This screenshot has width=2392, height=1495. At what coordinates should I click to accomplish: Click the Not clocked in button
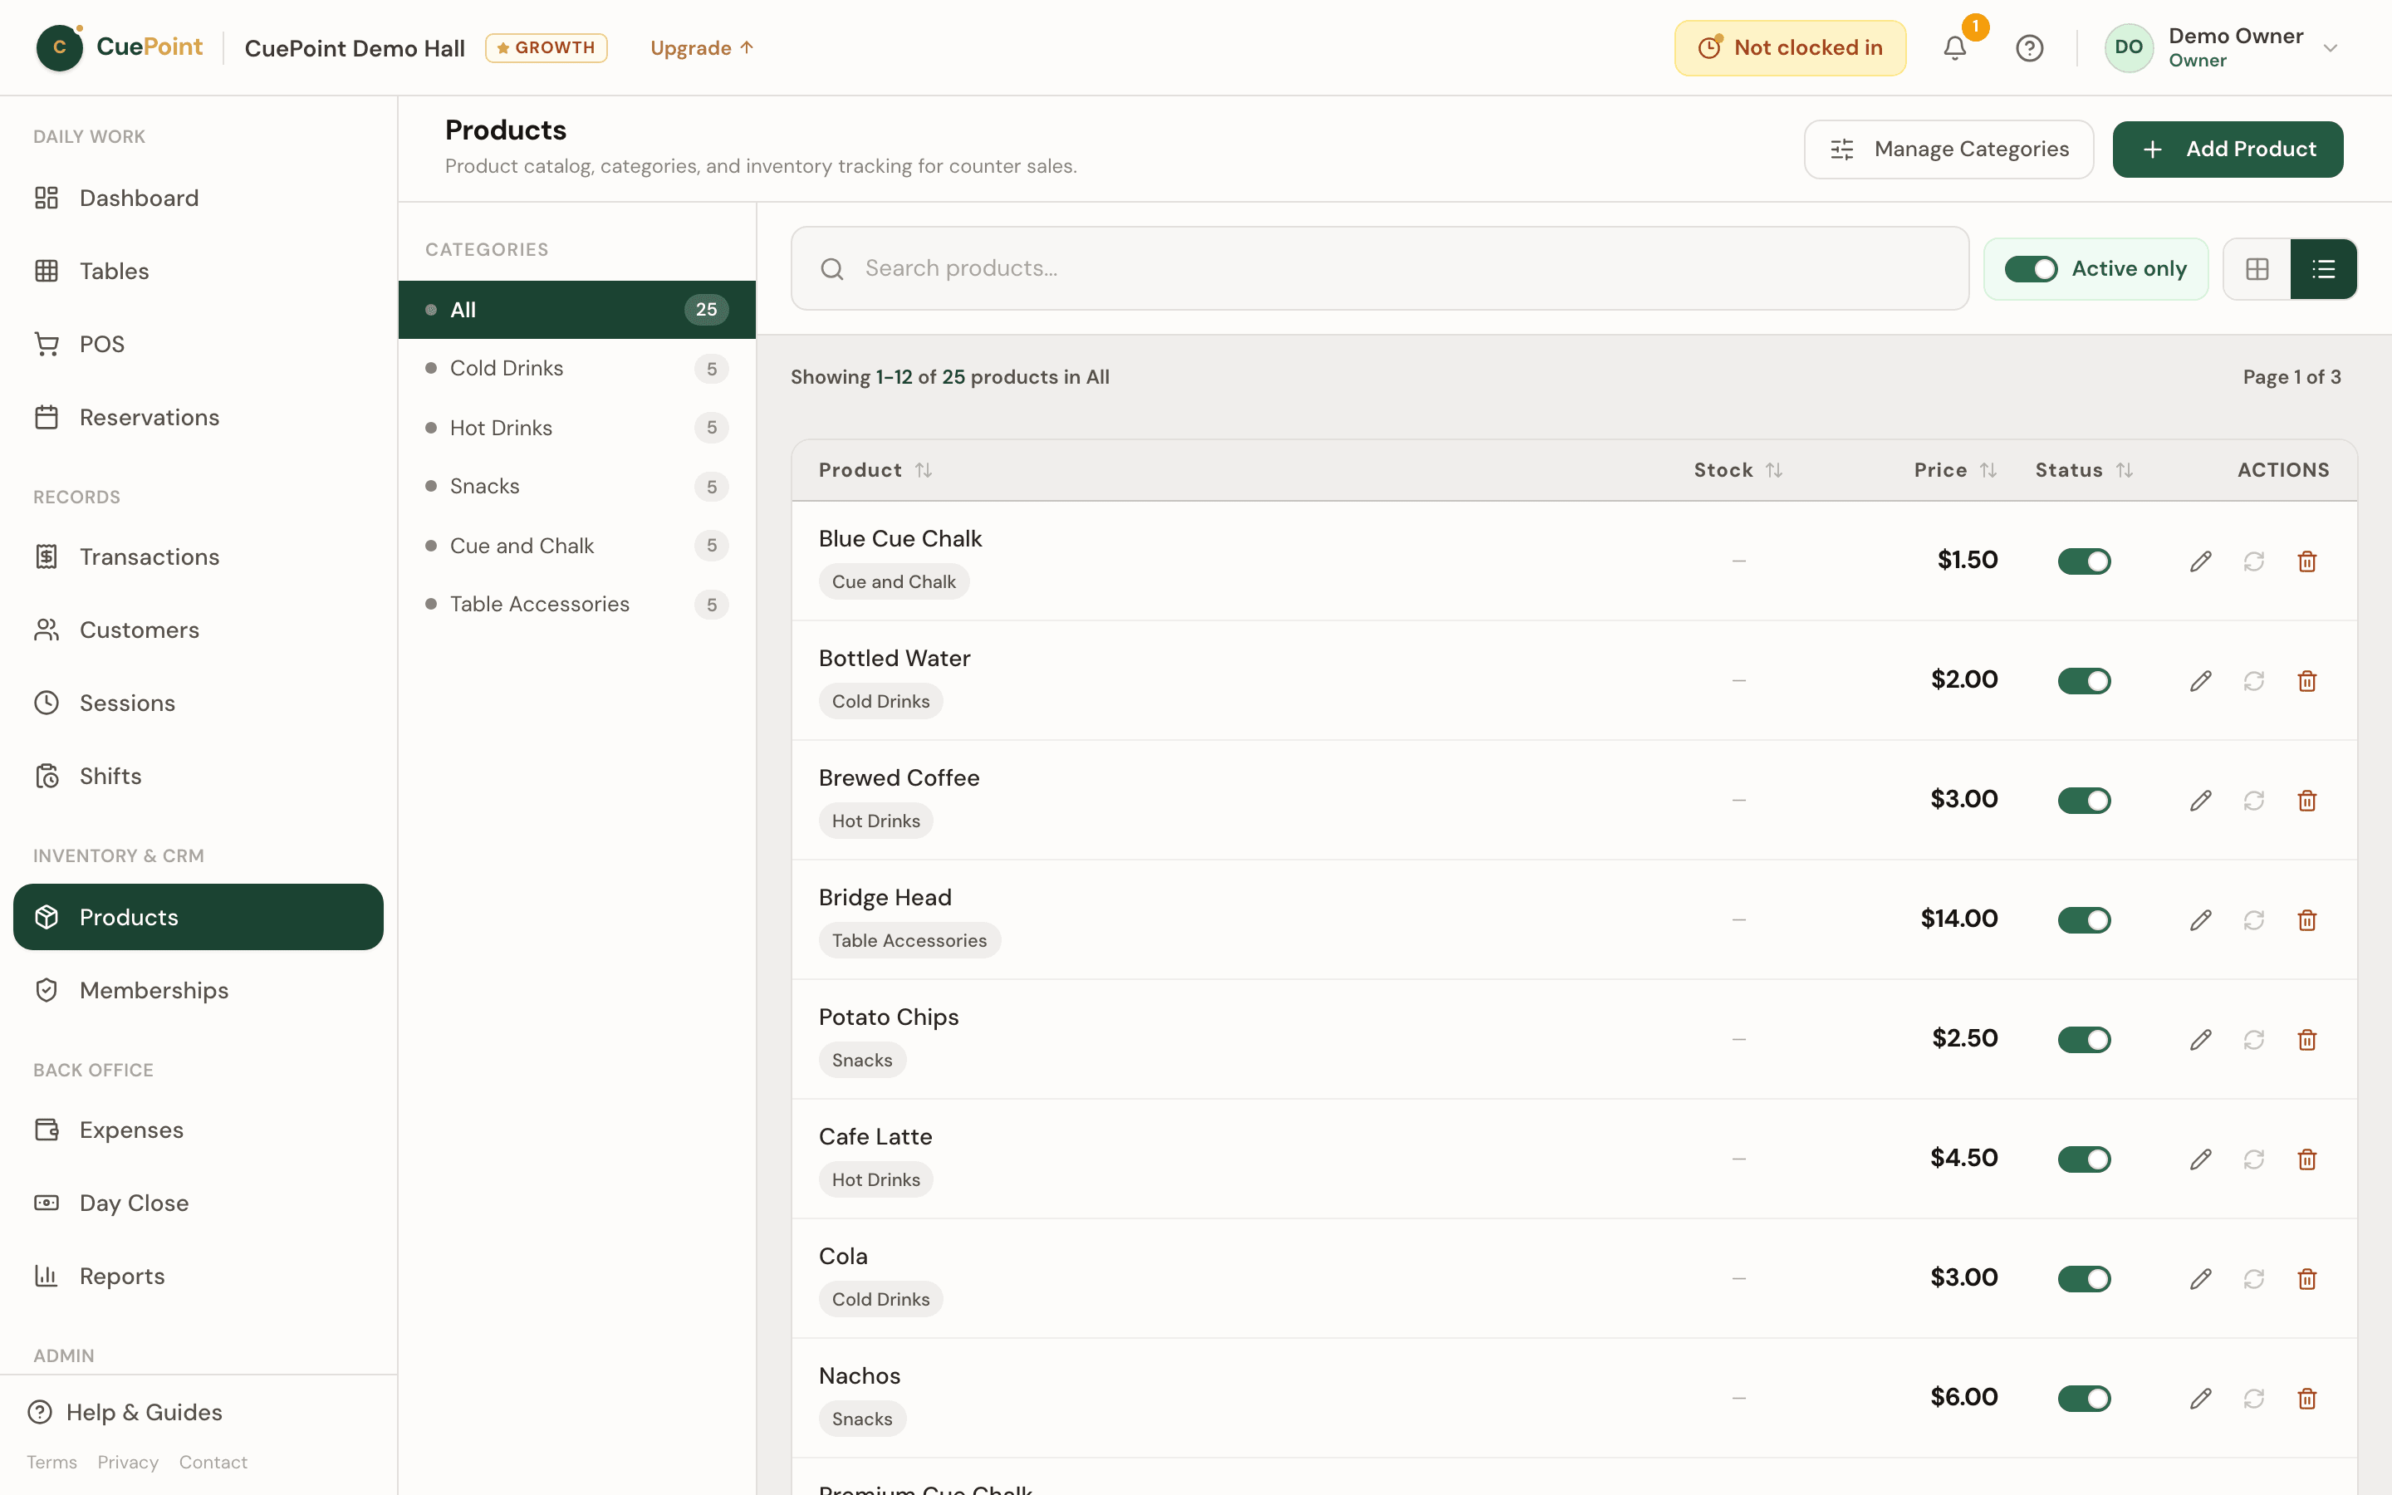pos(1790,47)
